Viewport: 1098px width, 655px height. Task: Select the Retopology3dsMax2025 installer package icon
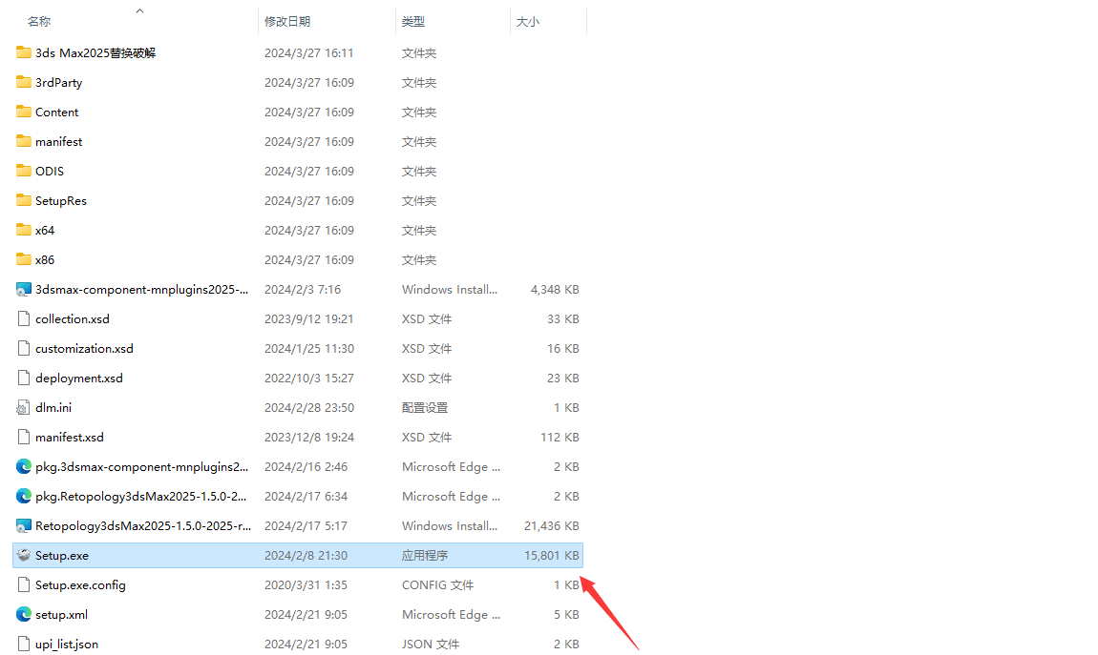point(24,525)
